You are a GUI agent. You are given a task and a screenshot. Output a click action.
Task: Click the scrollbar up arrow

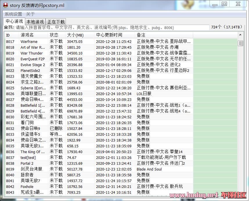240,35
